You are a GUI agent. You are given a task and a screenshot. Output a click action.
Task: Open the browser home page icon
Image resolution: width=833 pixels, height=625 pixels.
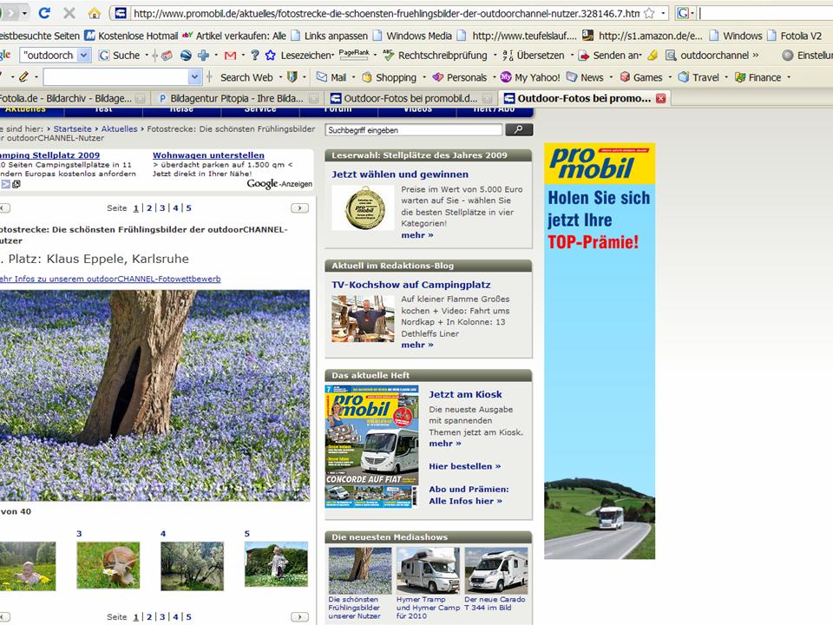(94, 14)
